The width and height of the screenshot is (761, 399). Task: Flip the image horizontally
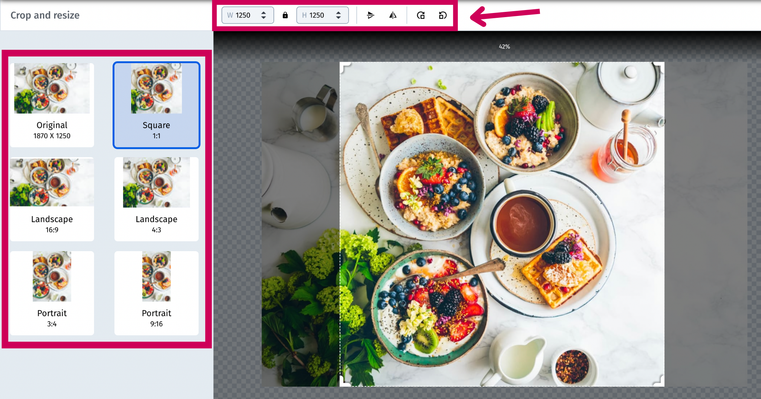[x=393, y=15]
